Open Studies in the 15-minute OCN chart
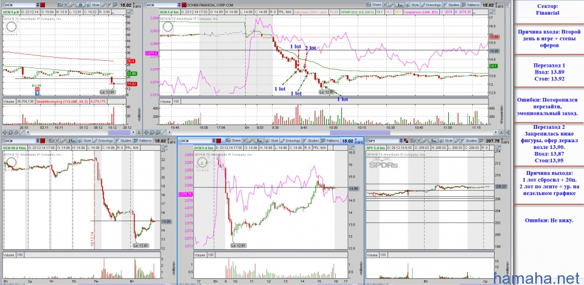The width and height of the screenshot is (584, 285). 123,141
